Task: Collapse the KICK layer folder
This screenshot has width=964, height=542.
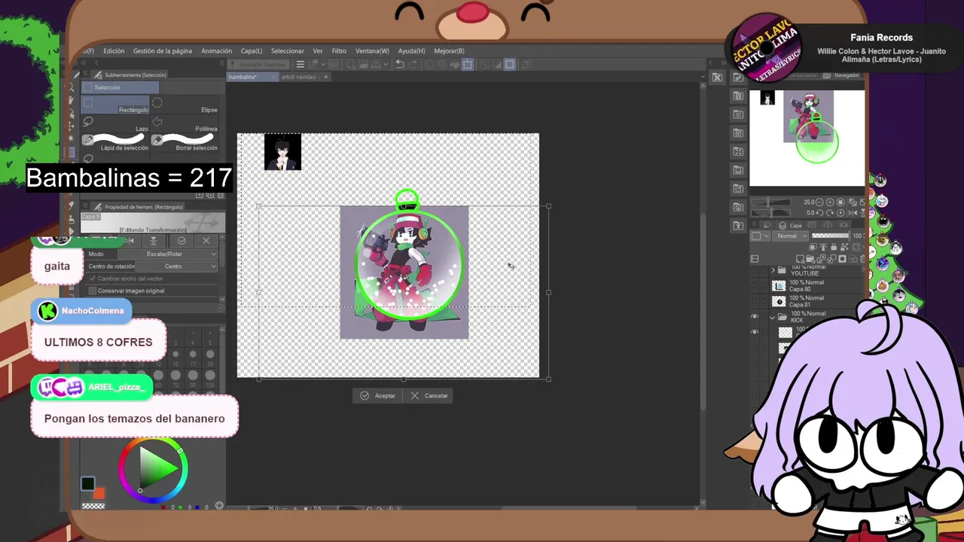Action: (x=773, y=317)
